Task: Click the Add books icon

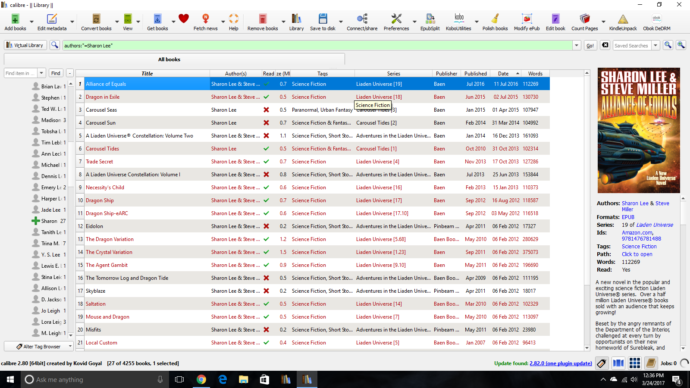Action: [x=15, y=19]
